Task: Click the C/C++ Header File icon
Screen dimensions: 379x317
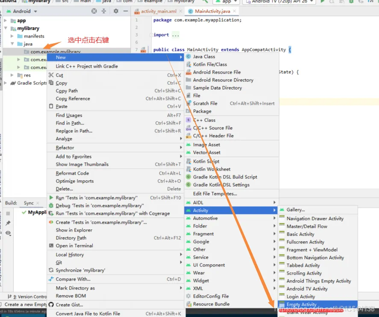Action: pos(188,136)
